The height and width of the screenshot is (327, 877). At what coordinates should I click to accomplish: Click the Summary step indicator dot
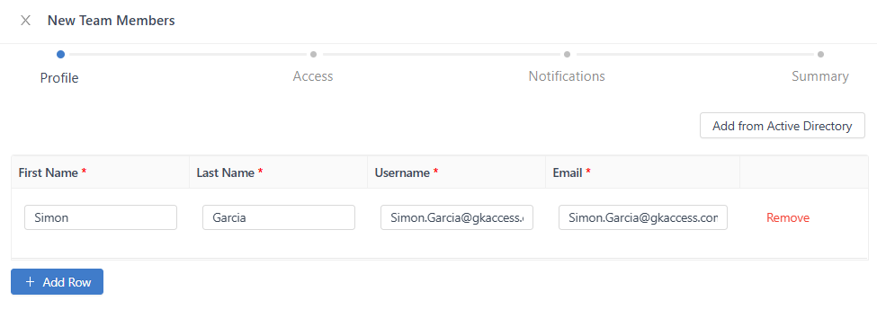click(x=820, y=54)
